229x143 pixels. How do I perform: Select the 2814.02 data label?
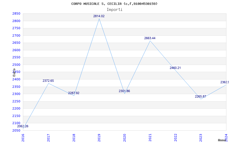point(99,16)
